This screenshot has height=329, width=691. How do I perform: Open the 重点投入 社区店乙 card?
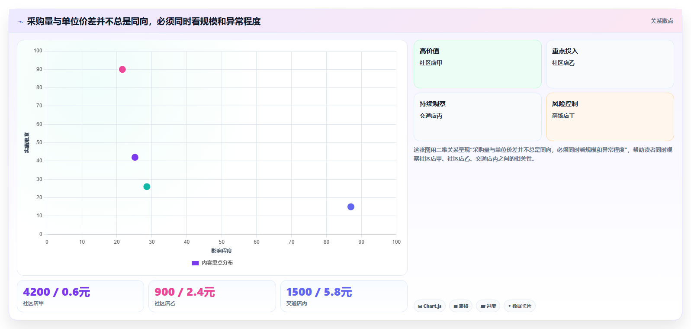coord(610,64)
